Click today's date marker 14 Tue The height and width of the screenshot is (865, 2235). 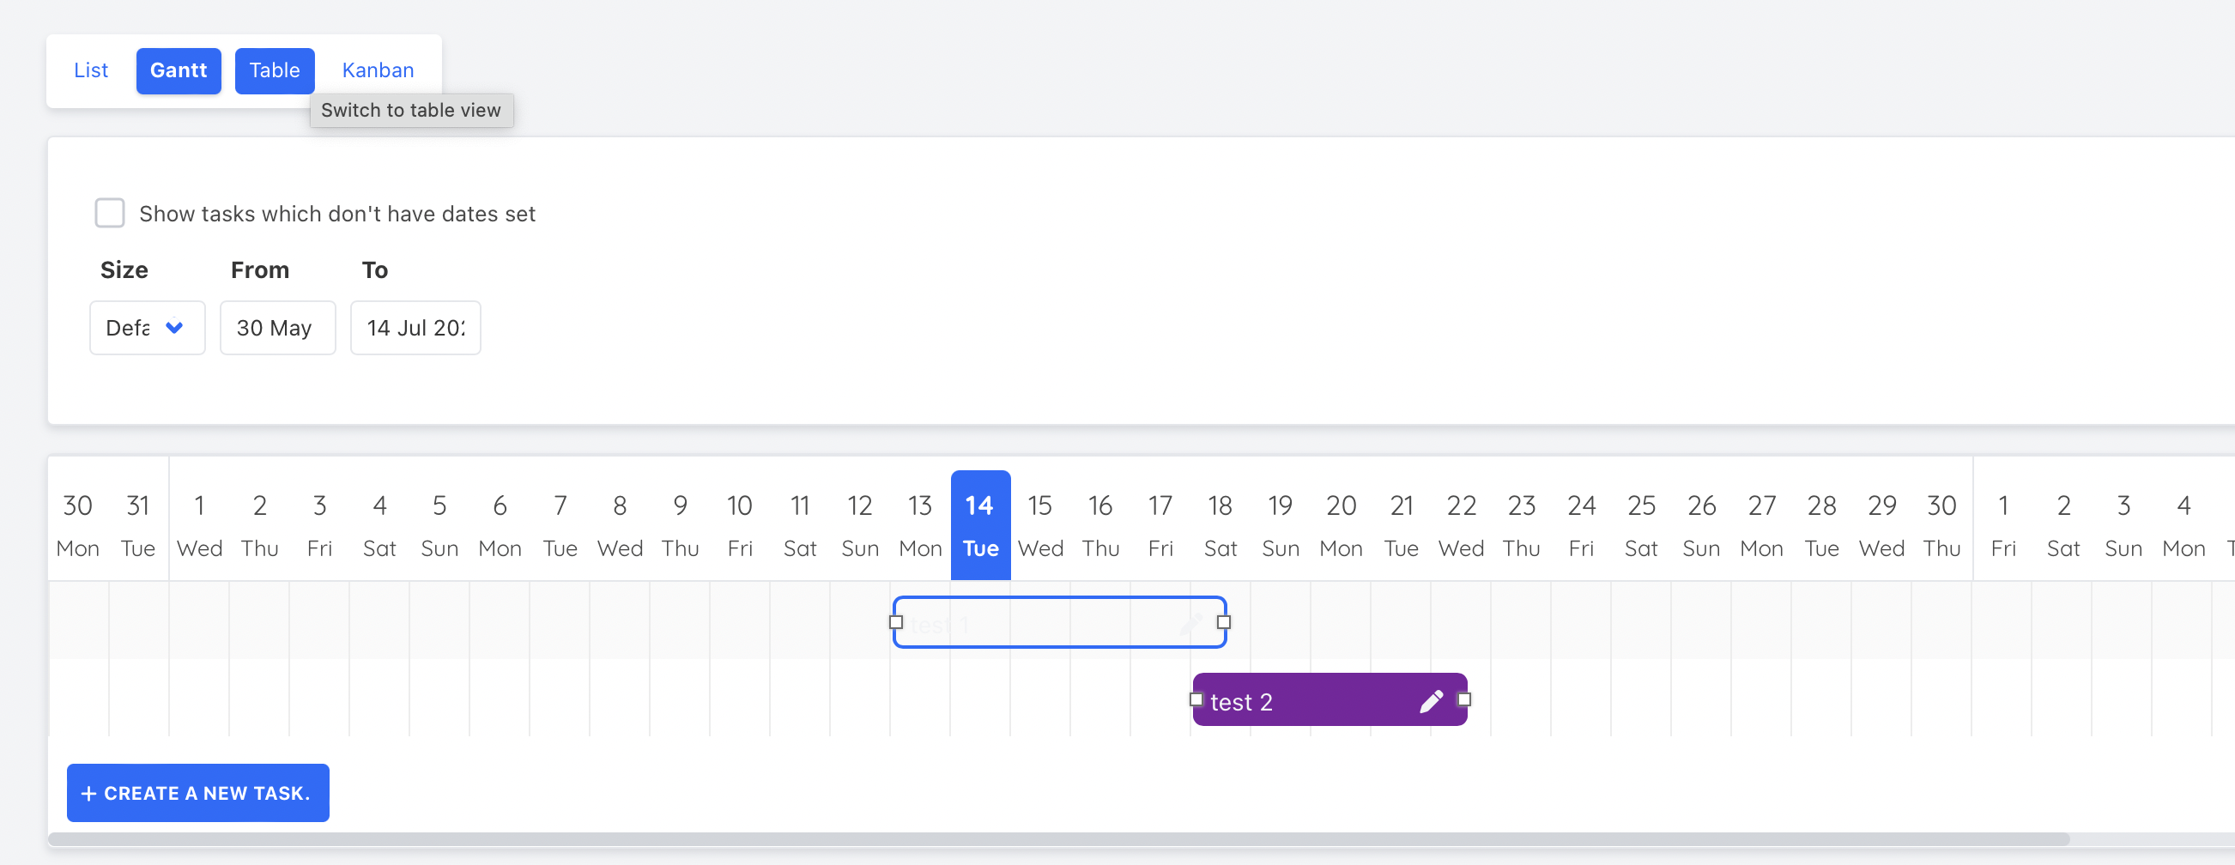tap(980, 525)
